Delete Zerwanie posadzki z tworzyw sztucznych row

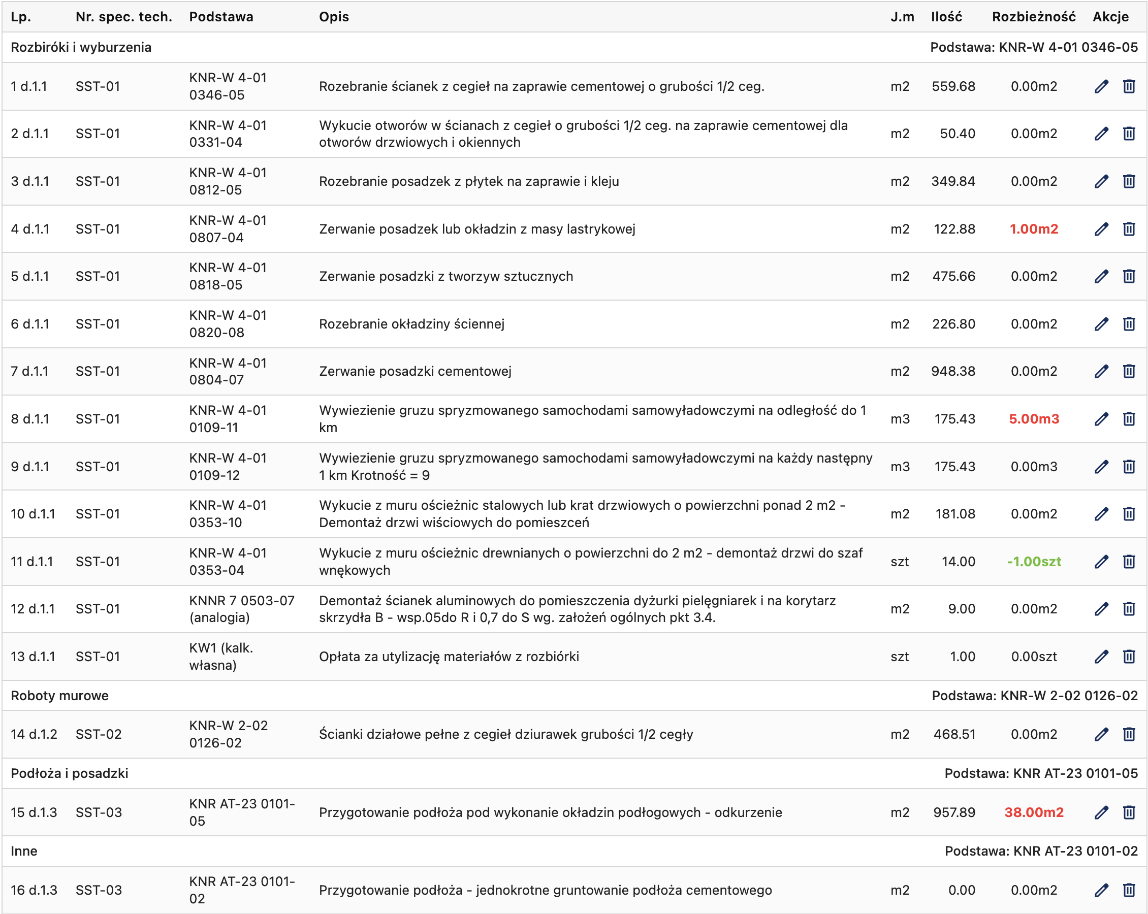pyautogui.click(x=1128, y=276)
